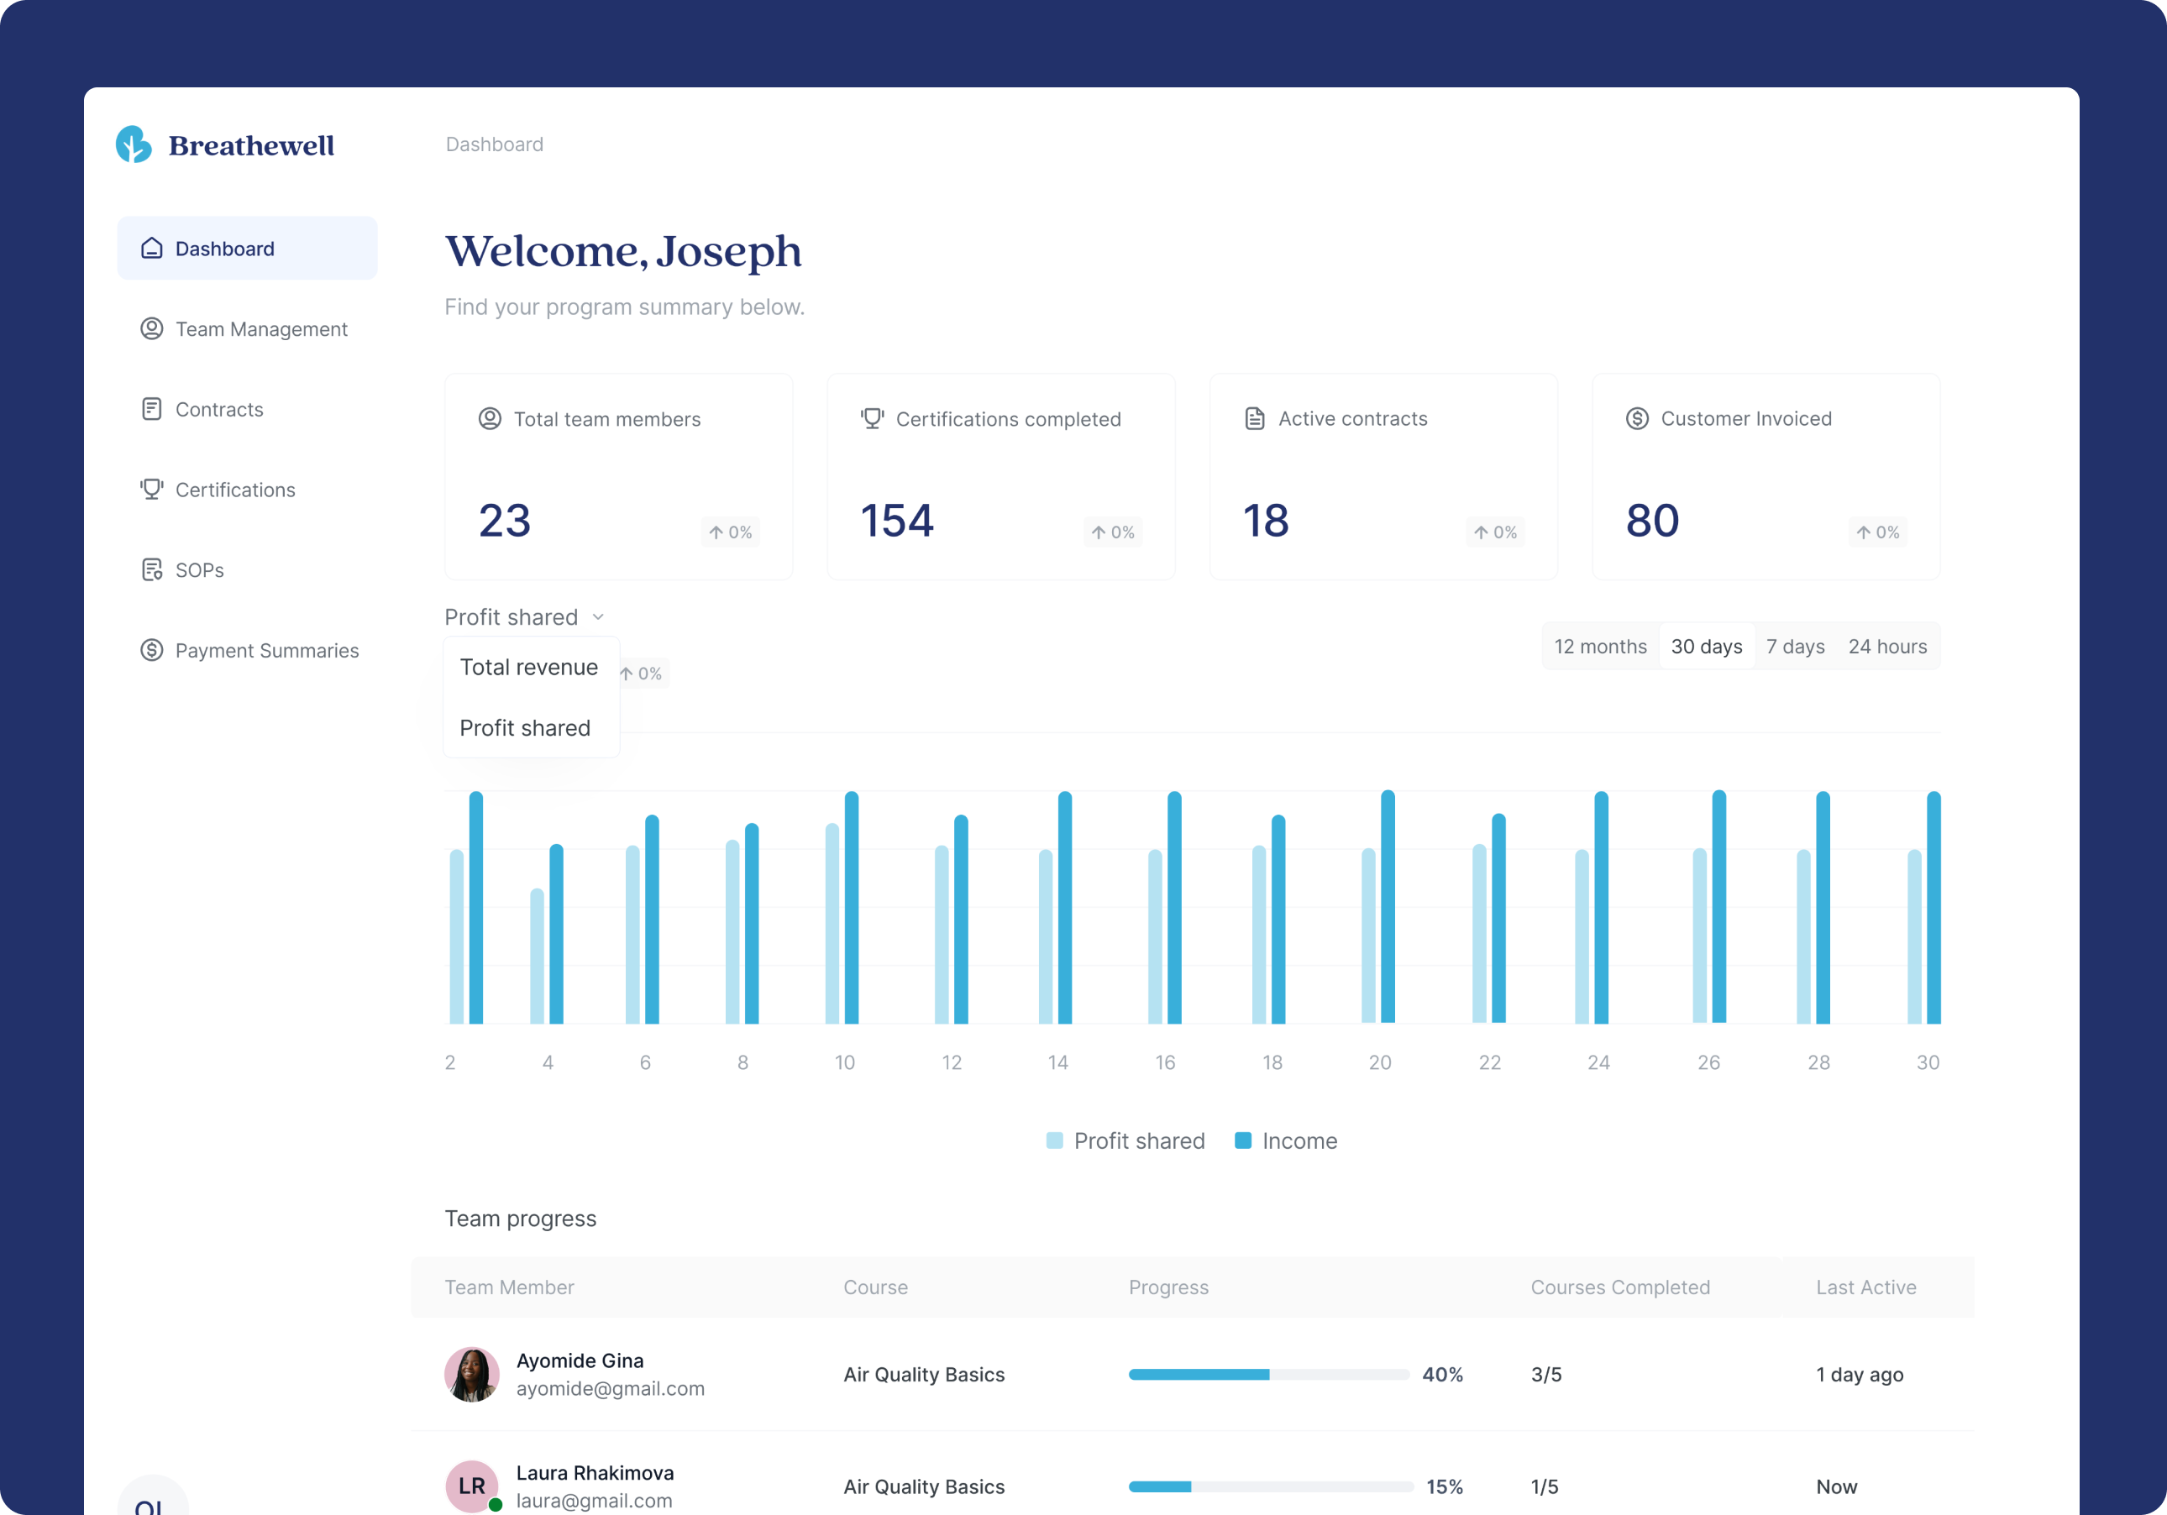This screenshot has height=1515, width=2167.
Task: Open the Customer Invoiced card showing 80
Action: [1765, 477]
